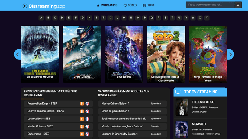Open The Last of Us thumbnail
This screenshot has height=139, width=248.
[182, 107]
